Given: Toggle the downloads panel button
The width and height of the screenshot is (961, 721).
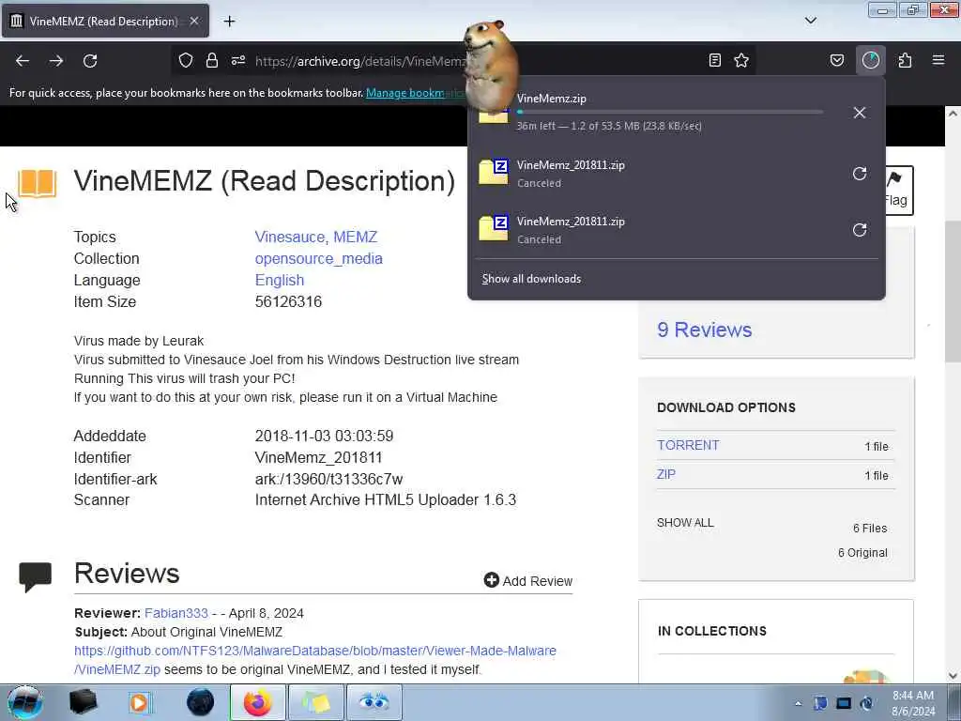Looking at the screenshot, I should (871, 60).
